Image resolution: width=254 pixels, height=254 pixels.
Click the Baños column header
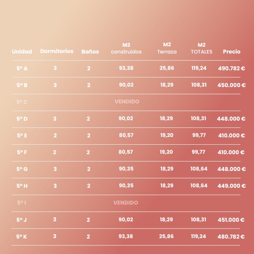pos(90,52)
